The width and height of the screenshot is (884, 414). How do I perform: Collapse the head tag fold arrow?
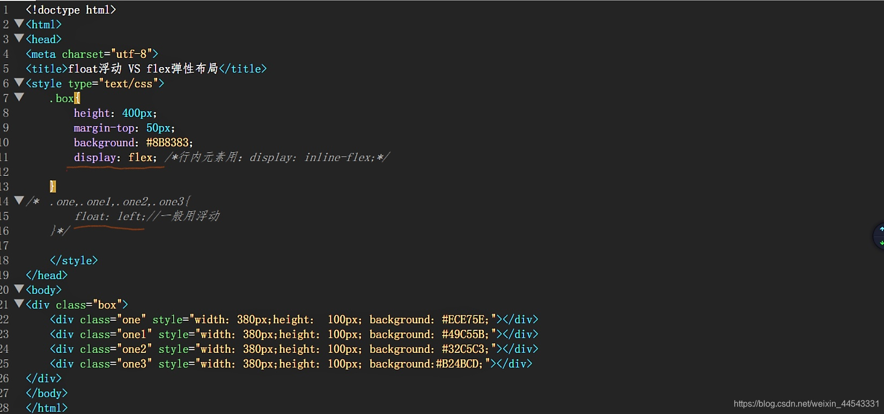[19, 38]
